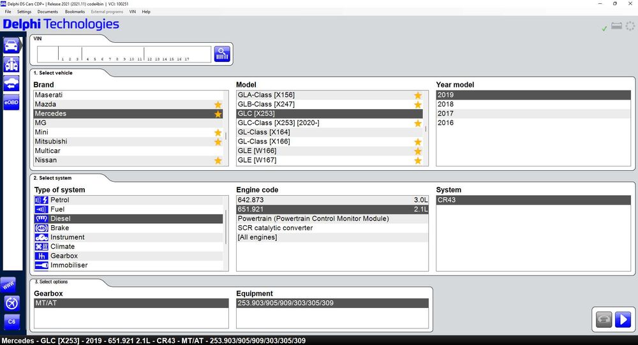Click the VIN scan search button
Viewport: 638px width, 345px height.
[x=222, y=54]
